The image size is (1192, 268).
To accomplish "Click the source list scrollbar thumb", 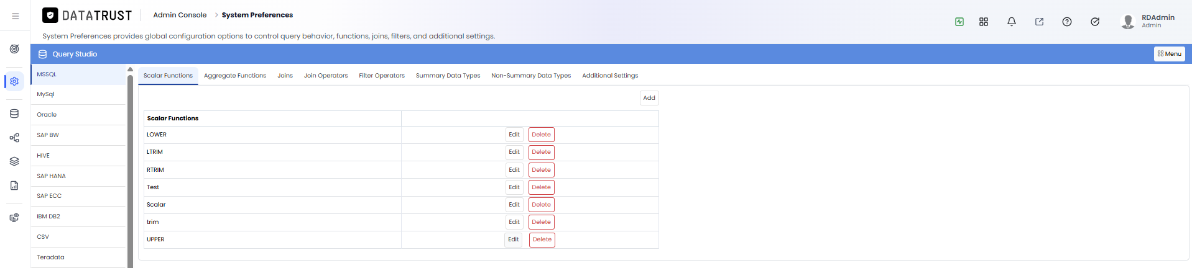I will pyautogui.click(x=131, y=171).
